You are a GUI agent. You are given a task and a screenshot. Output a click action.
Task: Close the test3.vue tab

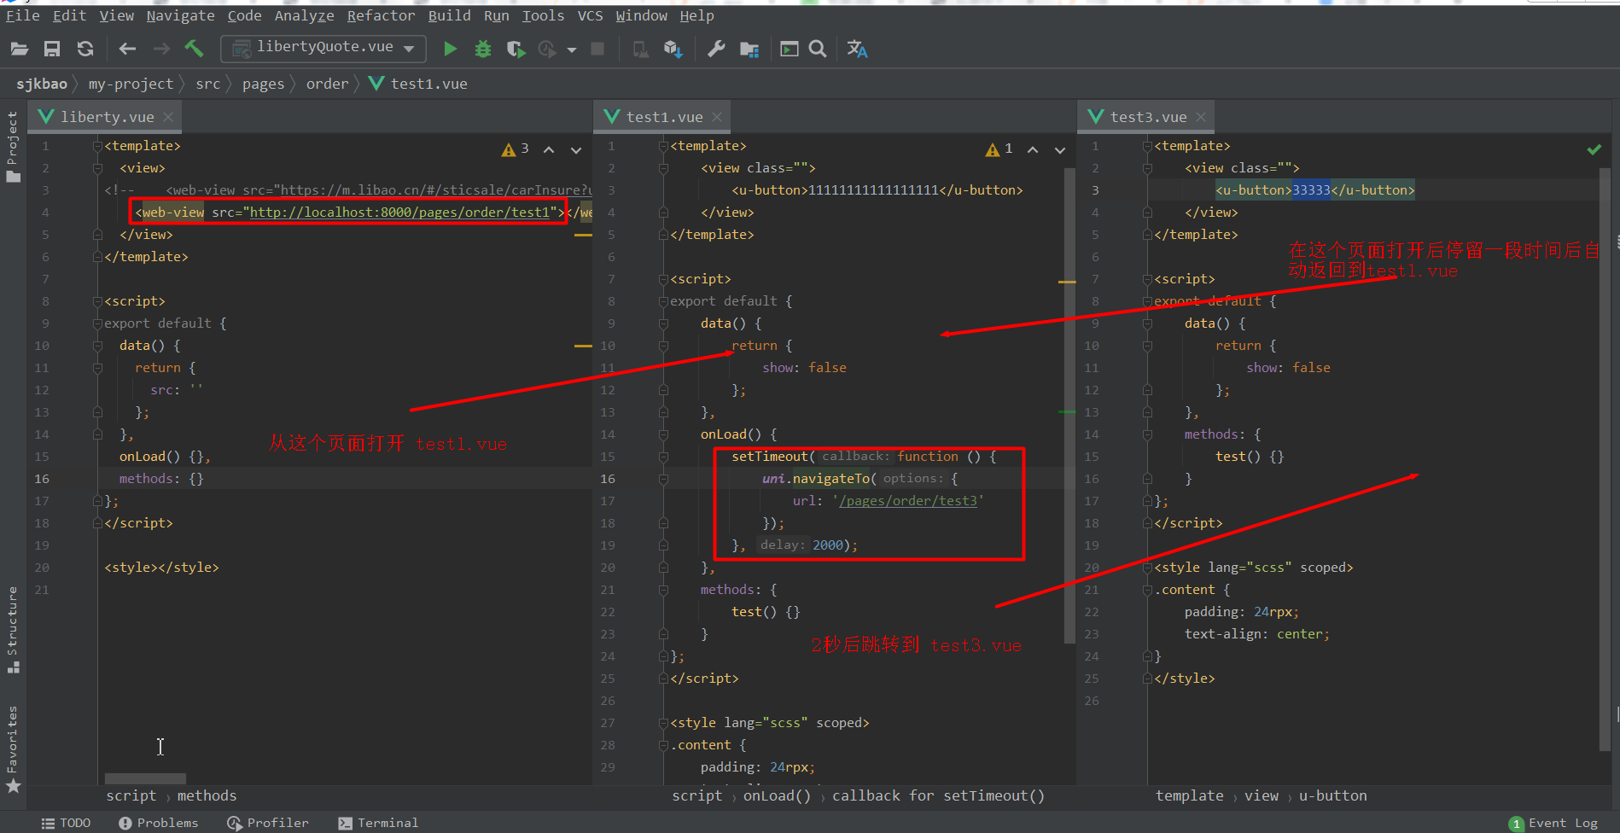(x=1201, y=117)
